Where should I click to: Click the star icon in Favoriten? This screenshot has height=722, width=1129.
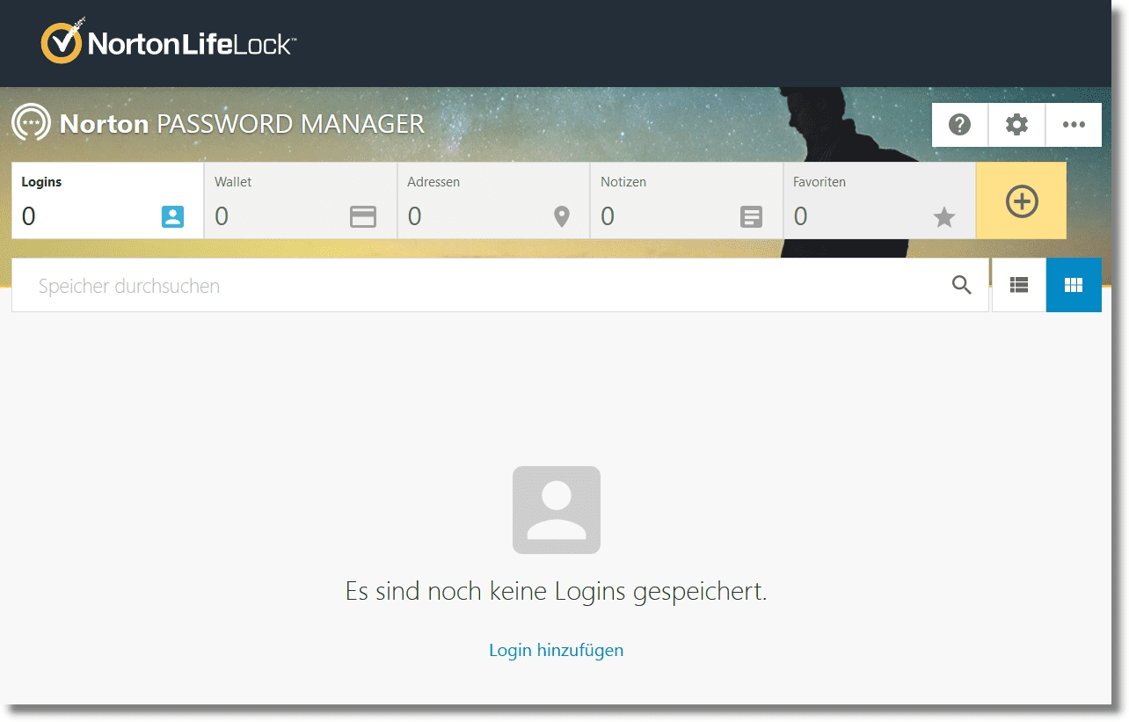click(943, 217)
